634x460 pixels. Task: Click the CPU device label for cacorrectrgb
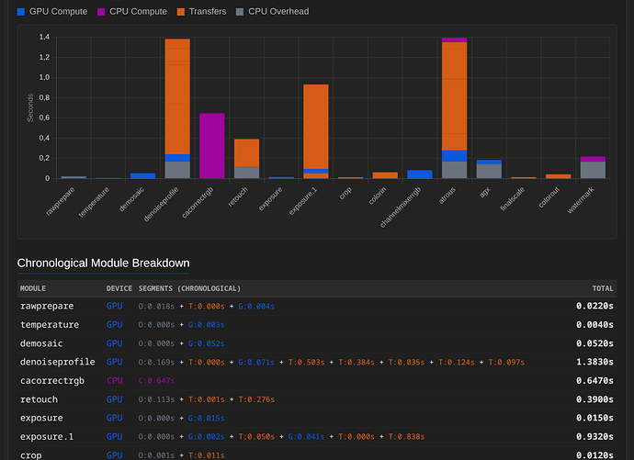[x=114, y=380]
